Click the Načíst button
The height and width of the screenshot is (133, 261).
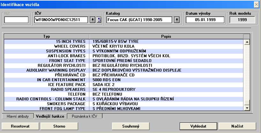[237, 126]
